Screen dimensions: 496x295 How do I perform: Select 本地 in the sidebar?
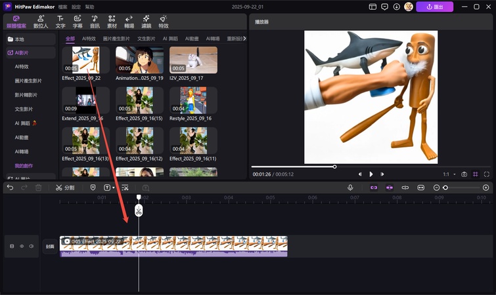tap(31, 39)
